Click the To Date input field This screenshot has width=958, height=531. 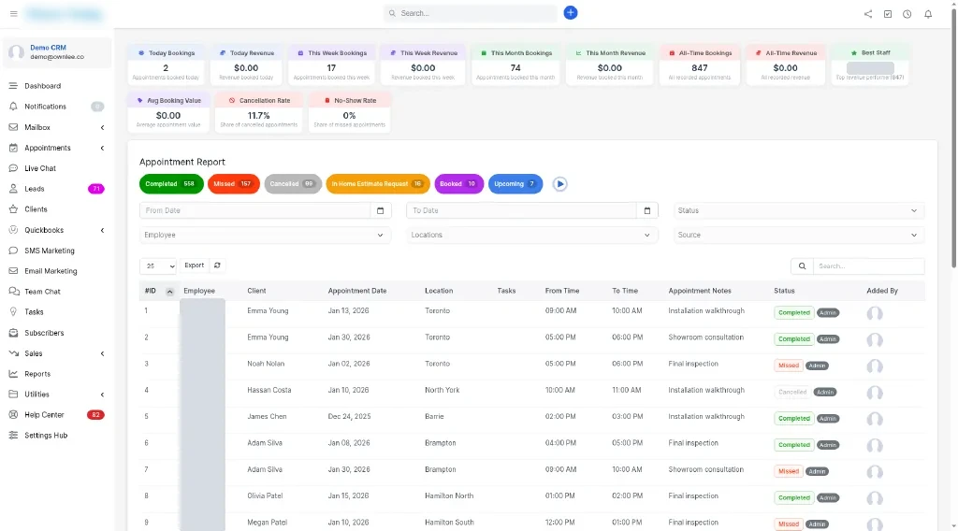point(522,210)
